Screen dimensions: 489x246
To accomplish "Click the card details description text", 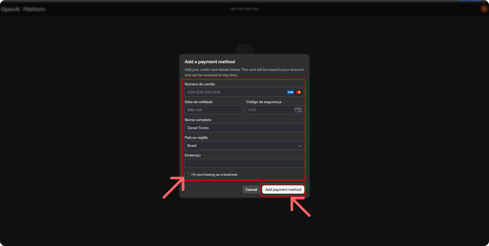I will [244, 72].
